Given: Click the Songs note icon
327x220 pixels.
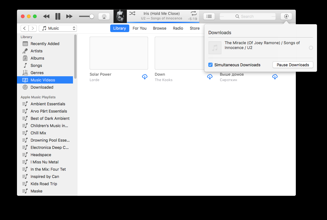Looking at the screenshot, I should [25, 65].
